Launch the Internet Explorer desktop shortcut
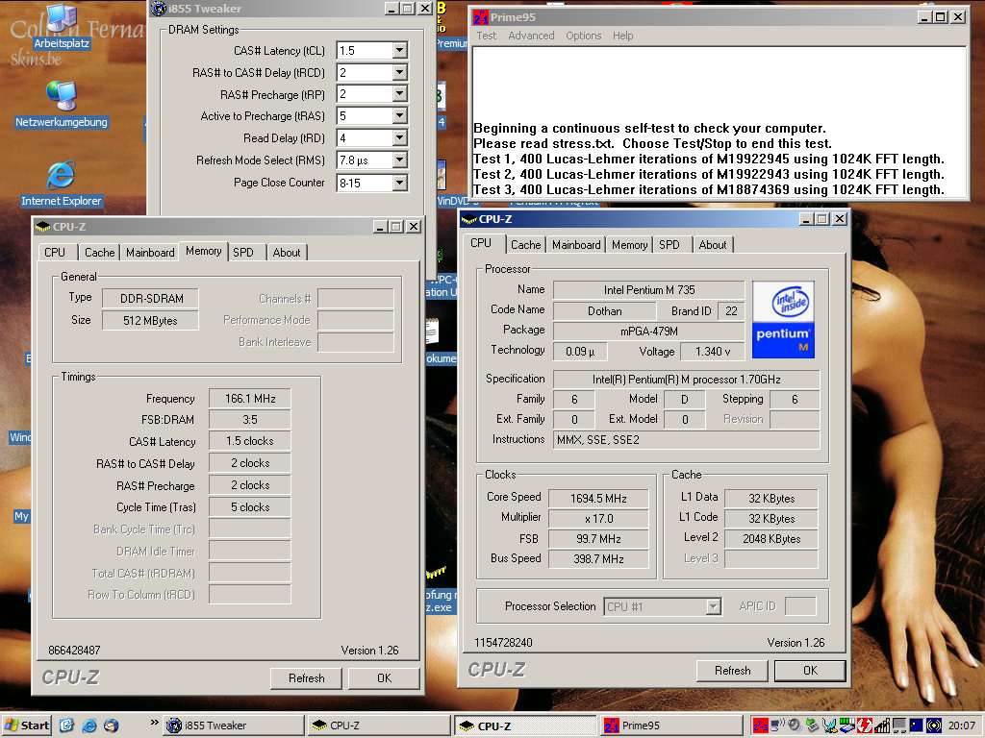This screenshot has height=738, width=985. pos(61,184)
